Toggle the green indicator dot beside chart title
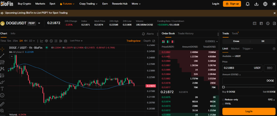The height and width of the screenshot is (116, 277). click(47, 48)
